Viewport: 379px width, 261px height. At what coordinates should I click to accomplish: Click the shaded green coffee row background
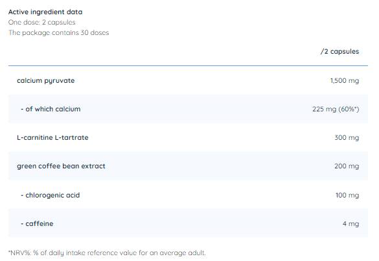pos(188,166)
